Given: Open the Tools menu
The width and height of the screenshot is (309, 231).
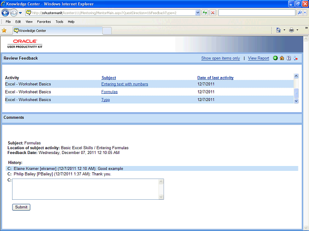Looking at the screenshot, I should 59,22.
